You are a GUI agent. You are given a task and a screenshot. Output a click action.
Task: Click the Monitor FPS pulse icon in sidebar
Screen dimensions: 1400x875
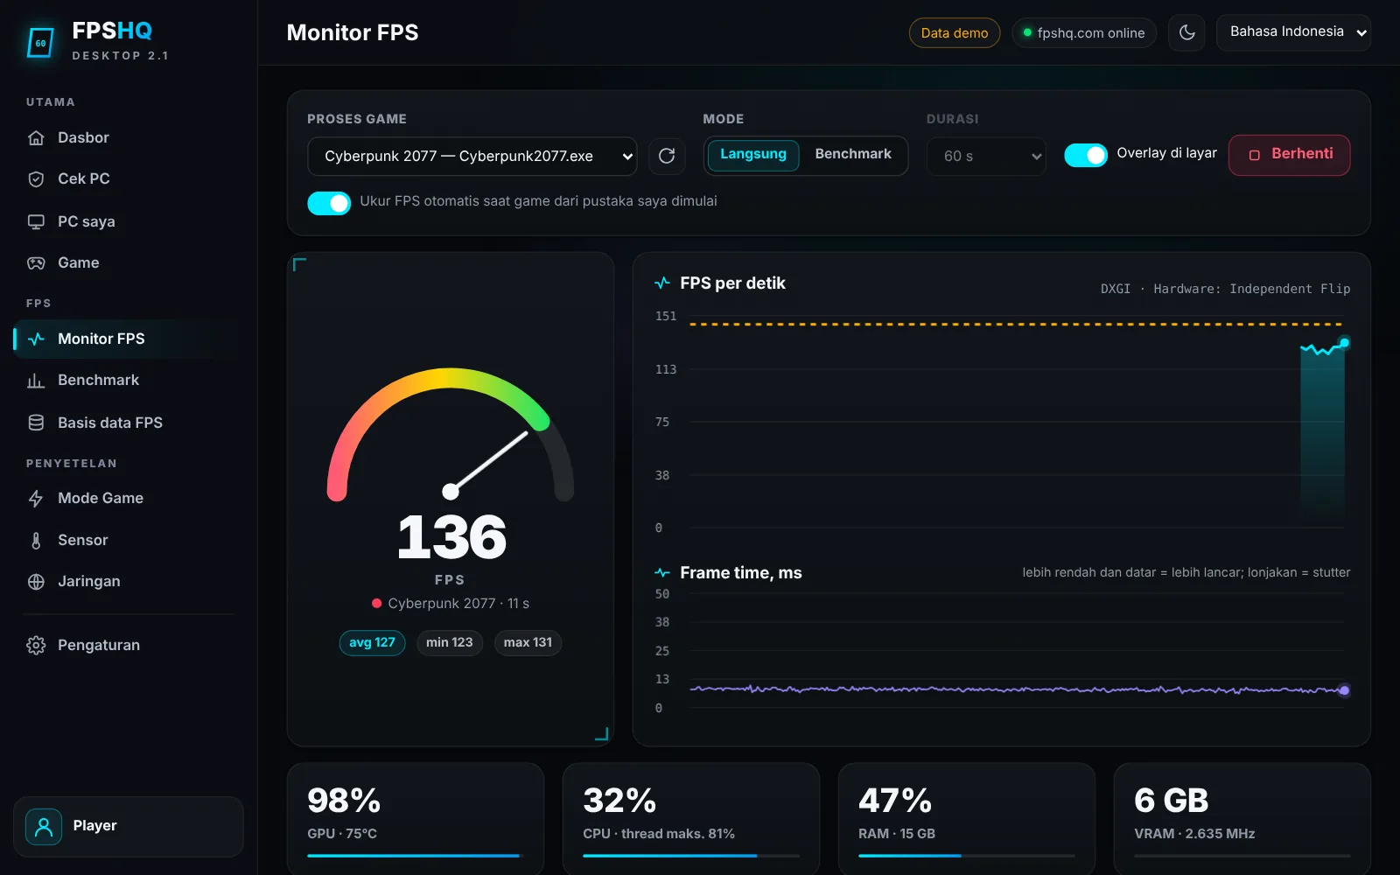pos(36,339)
